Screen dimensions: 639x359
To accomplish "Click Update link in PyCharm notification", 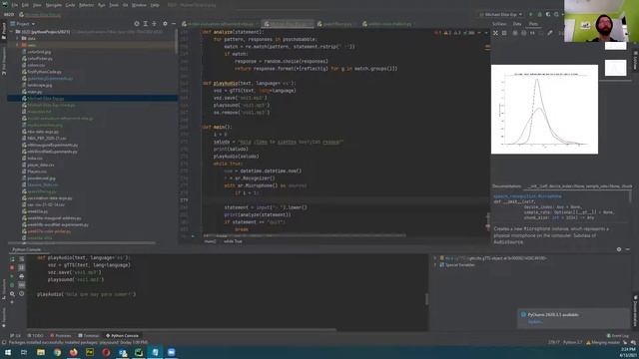I will coord(535,321).
